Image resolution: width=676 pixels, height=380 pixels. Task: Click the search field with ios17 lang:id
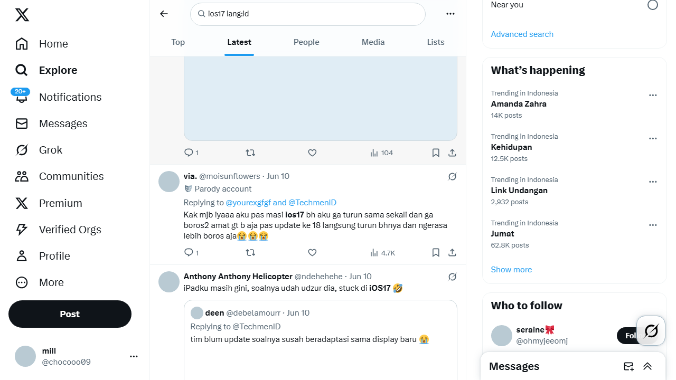(x=308, y=14)
